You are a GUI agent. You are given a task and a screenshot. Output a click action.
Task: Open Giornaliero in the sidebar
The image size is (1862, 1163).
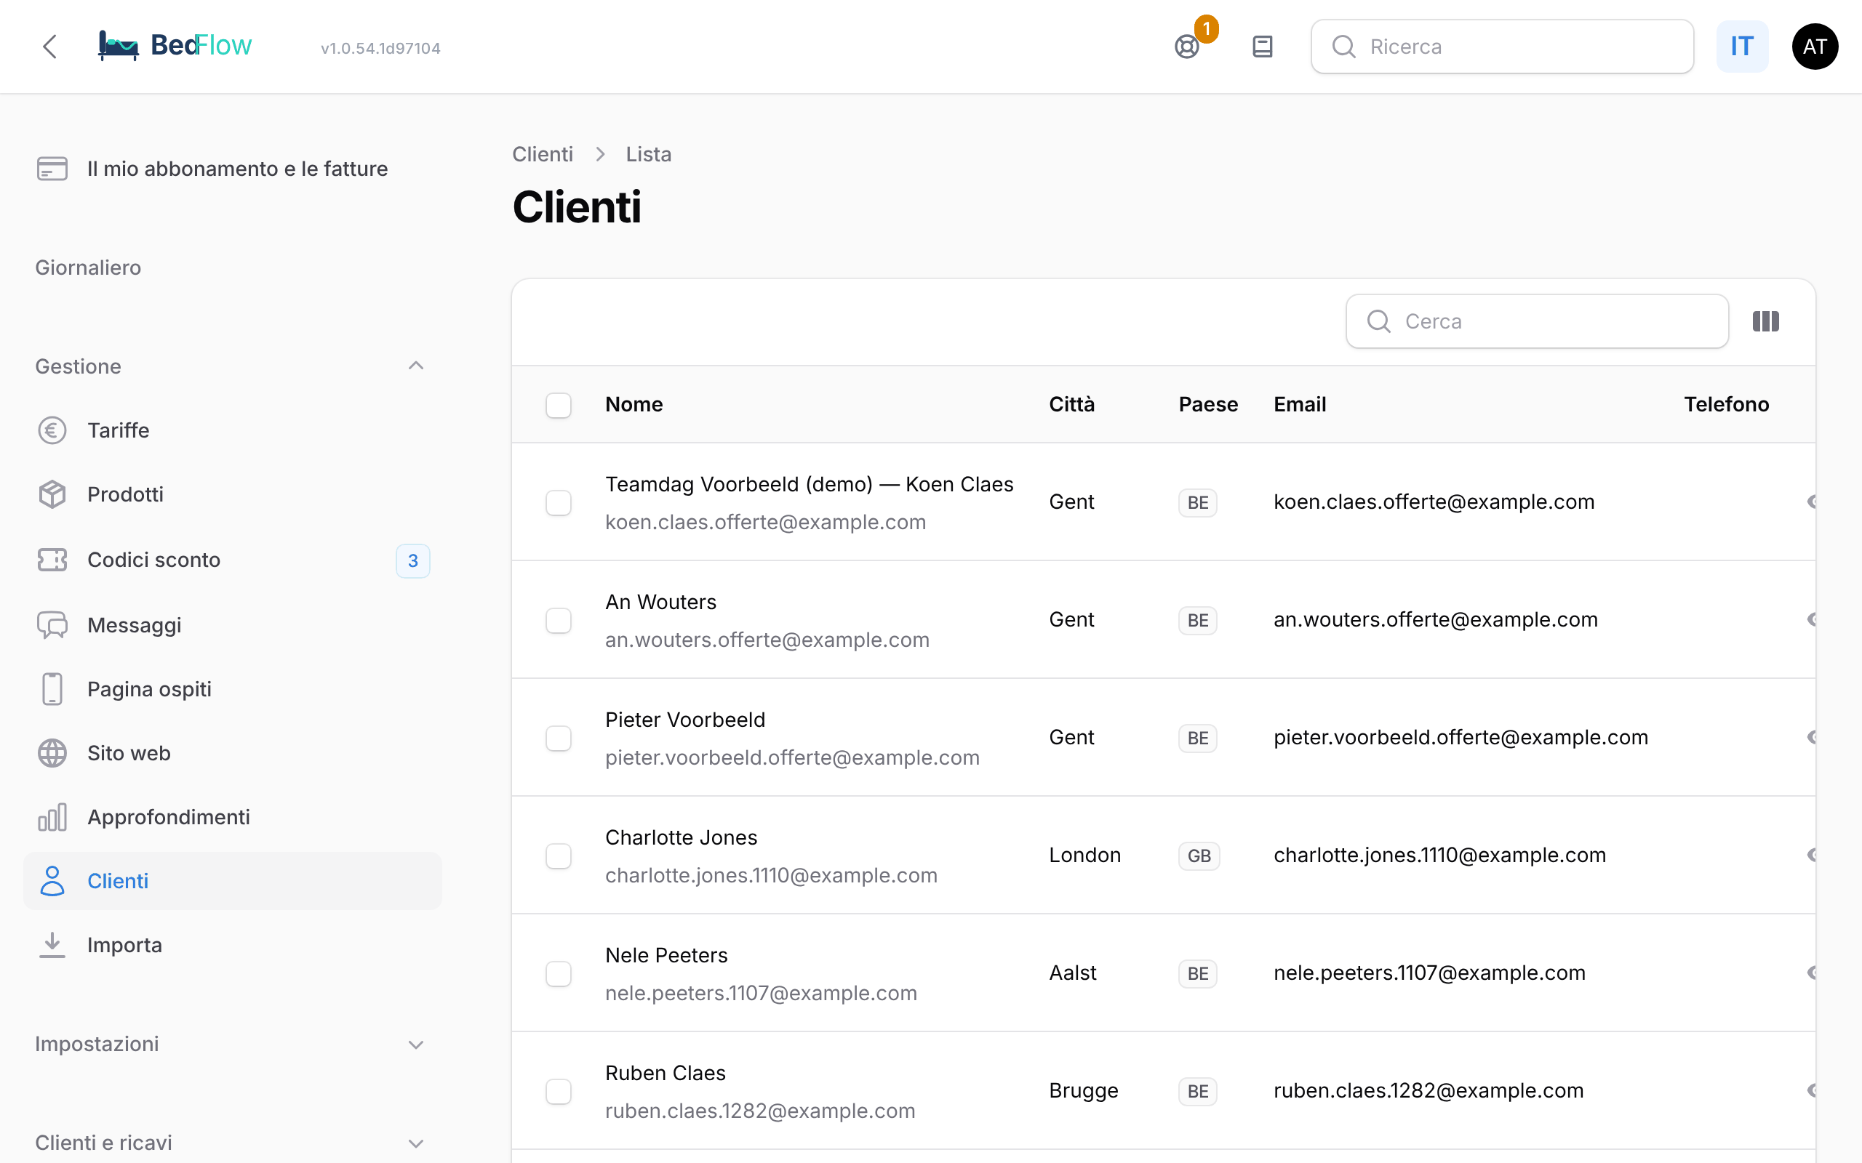(x=89, y=267)
